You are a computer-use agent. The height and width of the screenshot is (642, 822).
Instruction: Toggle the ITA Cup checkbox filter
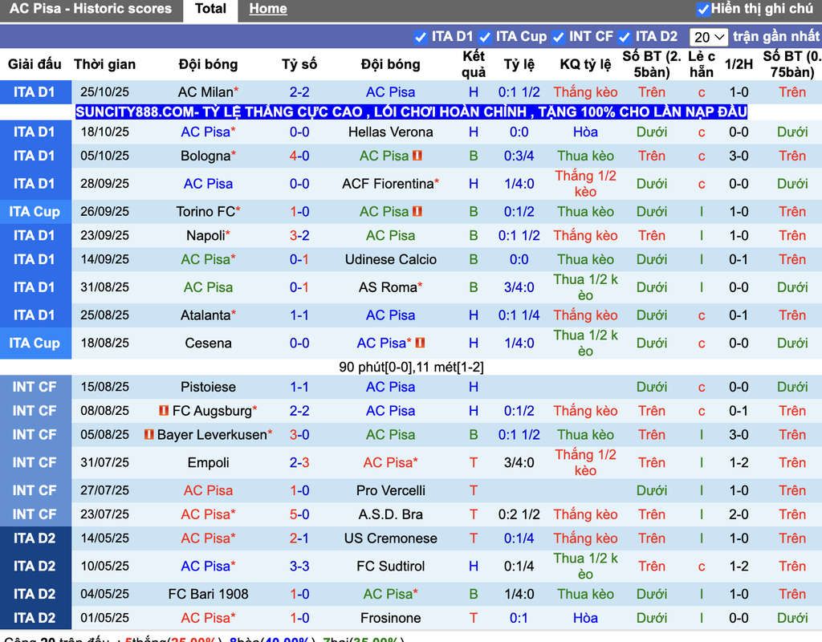tap(485, 37)
